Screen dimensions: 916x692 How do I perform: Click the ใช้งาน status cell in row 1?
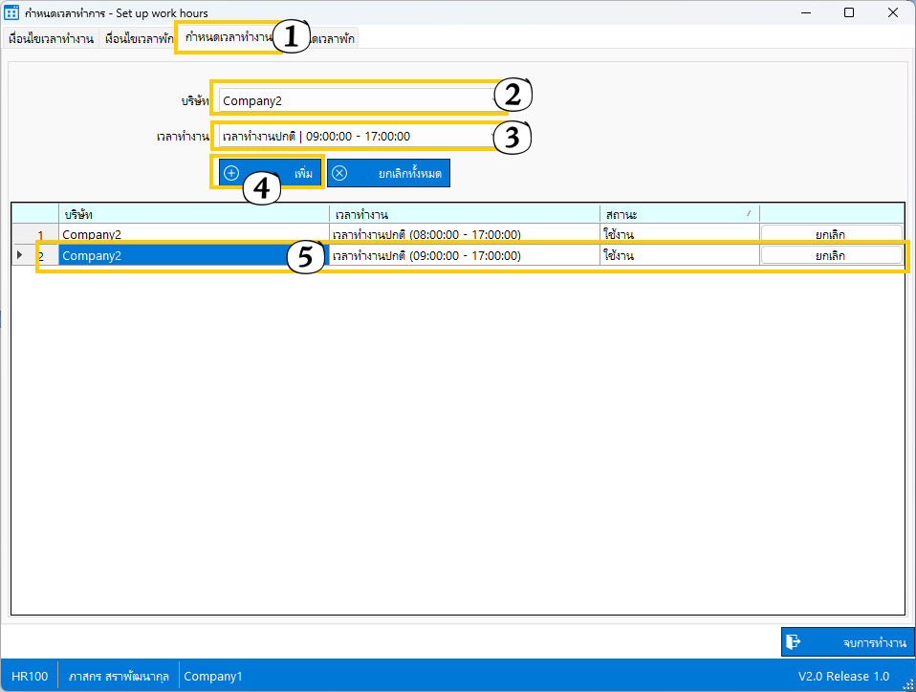tap(679, 234)
